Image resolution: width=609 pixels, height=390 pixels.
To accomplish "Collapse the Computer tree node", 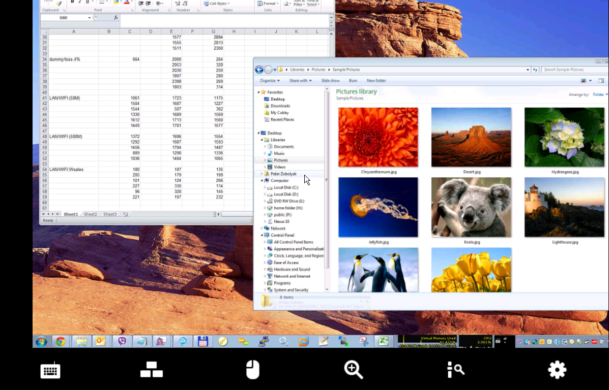I will click(262, 181).
